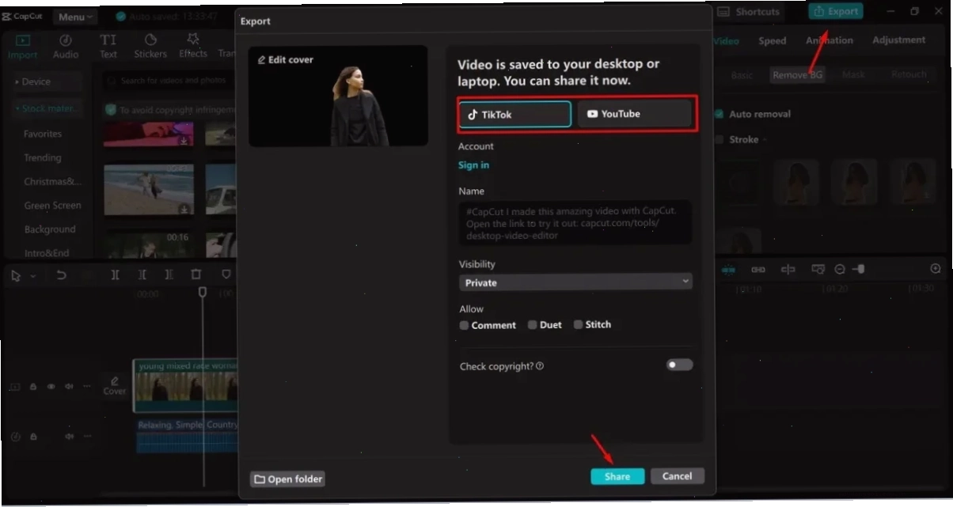Cancel the Export dialog
The width and height of the screenshot is (953, 507).
point(677,476)
